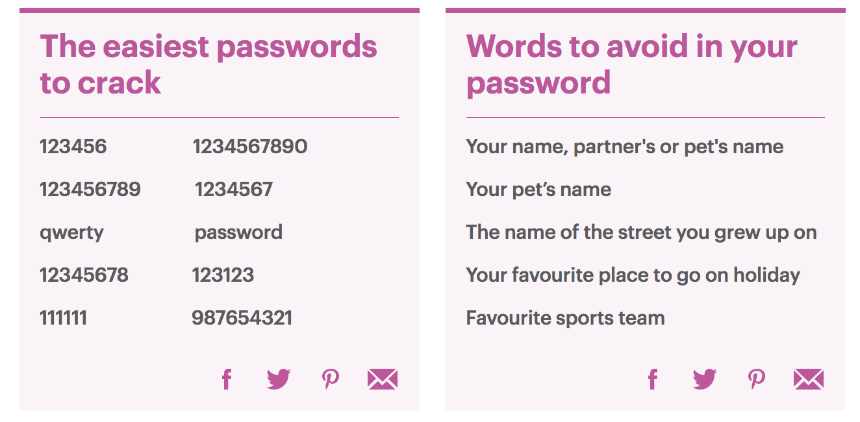860x422 pixels.
Task: Click 'The easiest passwords to crack' heading
Action: tap(209, 64)
